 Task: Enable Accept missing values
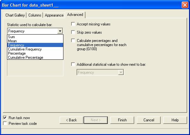73,24
